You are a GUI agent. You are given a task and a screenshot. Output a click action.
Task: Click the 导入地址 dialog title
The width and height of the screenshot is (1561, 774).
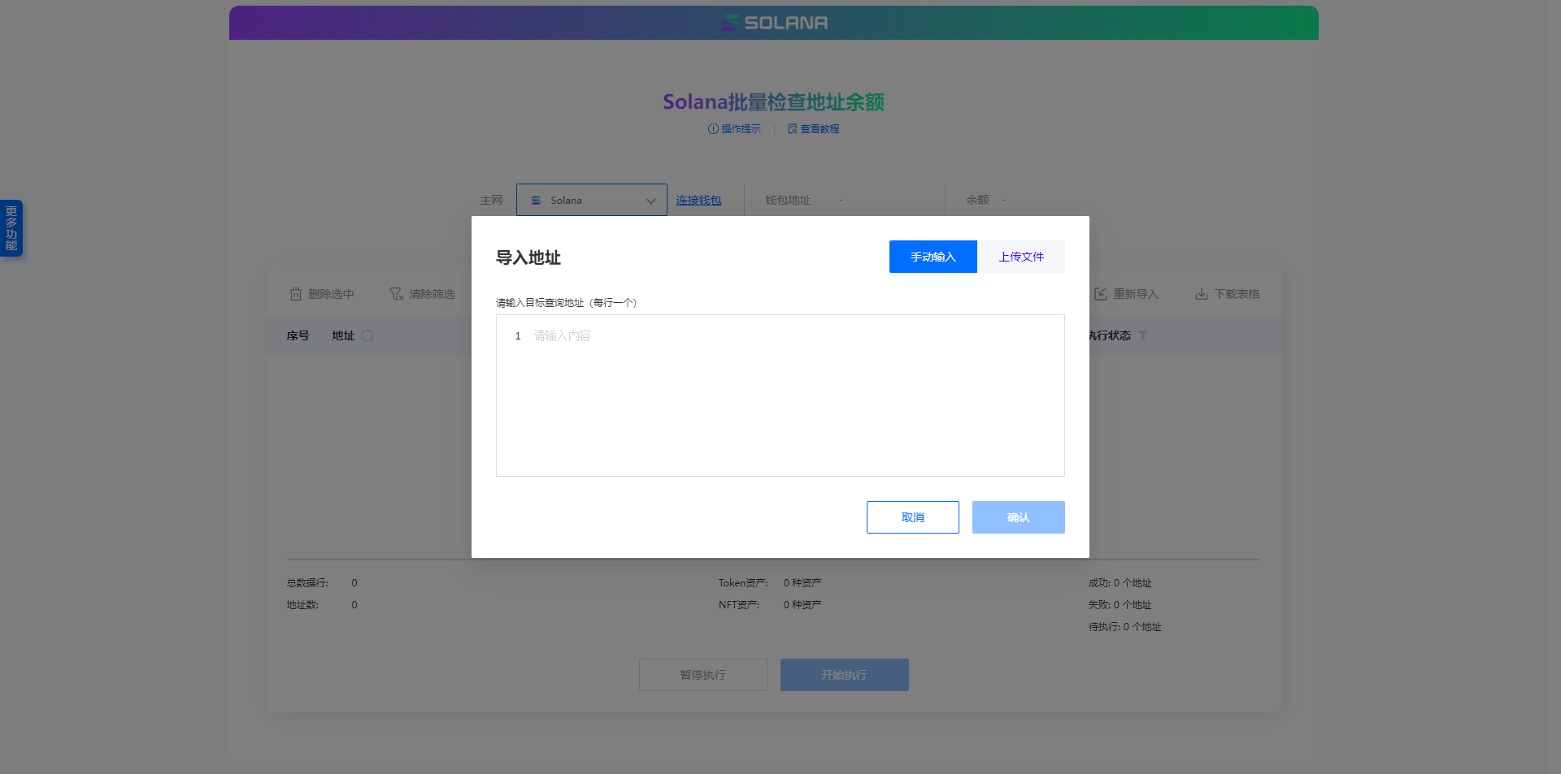[528, 257]
